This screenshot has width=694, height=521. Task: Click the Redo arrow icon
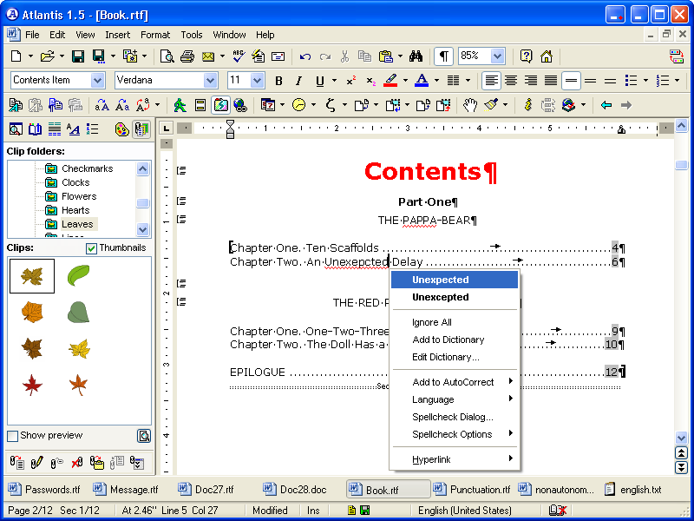(x=325, y=56)
